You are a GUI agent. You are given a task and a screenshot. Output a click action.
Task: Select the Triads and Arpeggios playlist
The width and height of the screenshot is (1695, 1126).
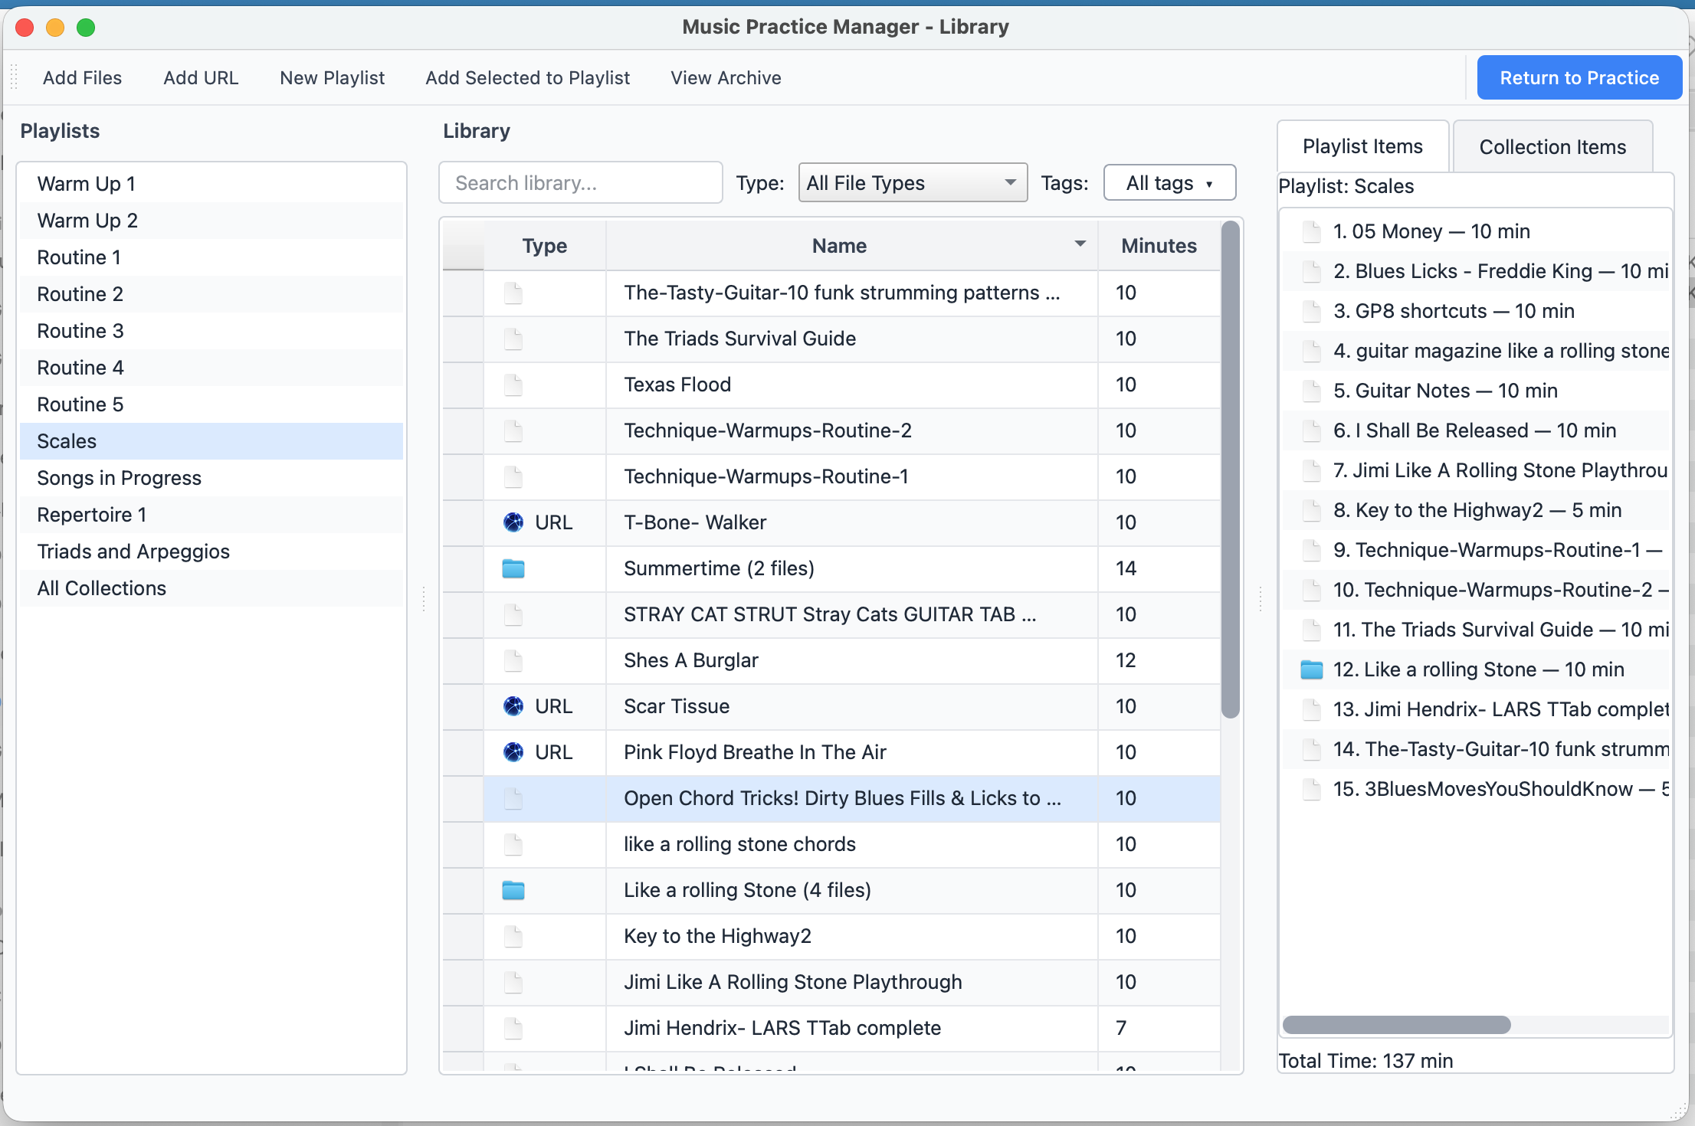[211, 552]
